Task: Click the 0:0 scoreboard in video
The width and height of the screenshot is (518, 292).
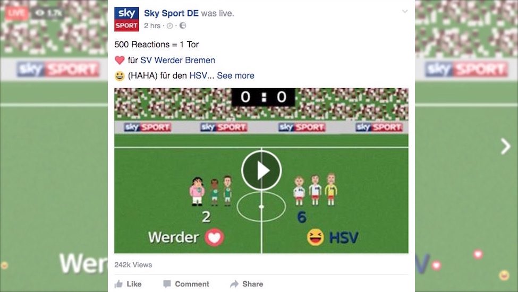Action: pyautogui.click(x=263, y=97)
